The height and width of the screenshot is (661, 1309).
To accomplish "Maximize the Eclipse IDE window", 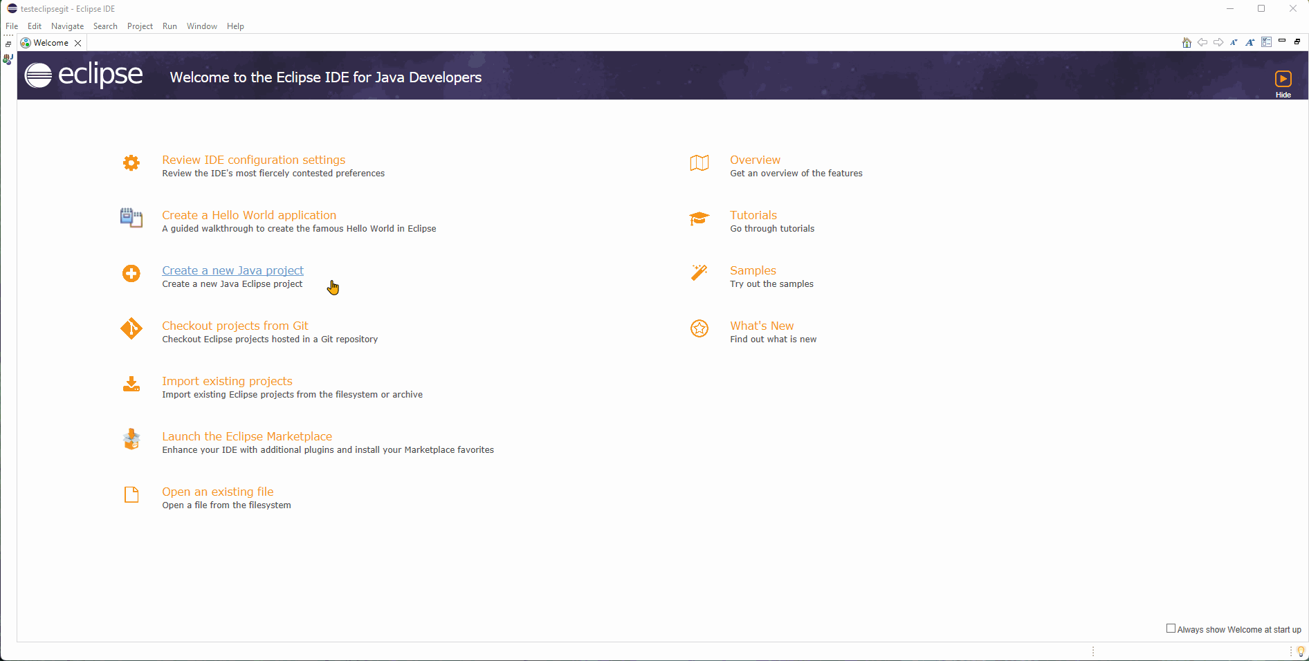I will pyautogui.click(x=1261, y=8).
